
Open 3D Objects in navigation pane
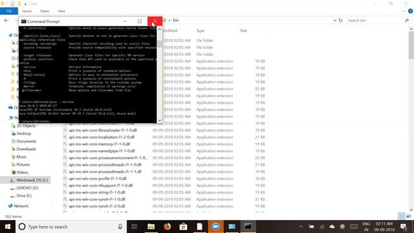coord(26,126)
